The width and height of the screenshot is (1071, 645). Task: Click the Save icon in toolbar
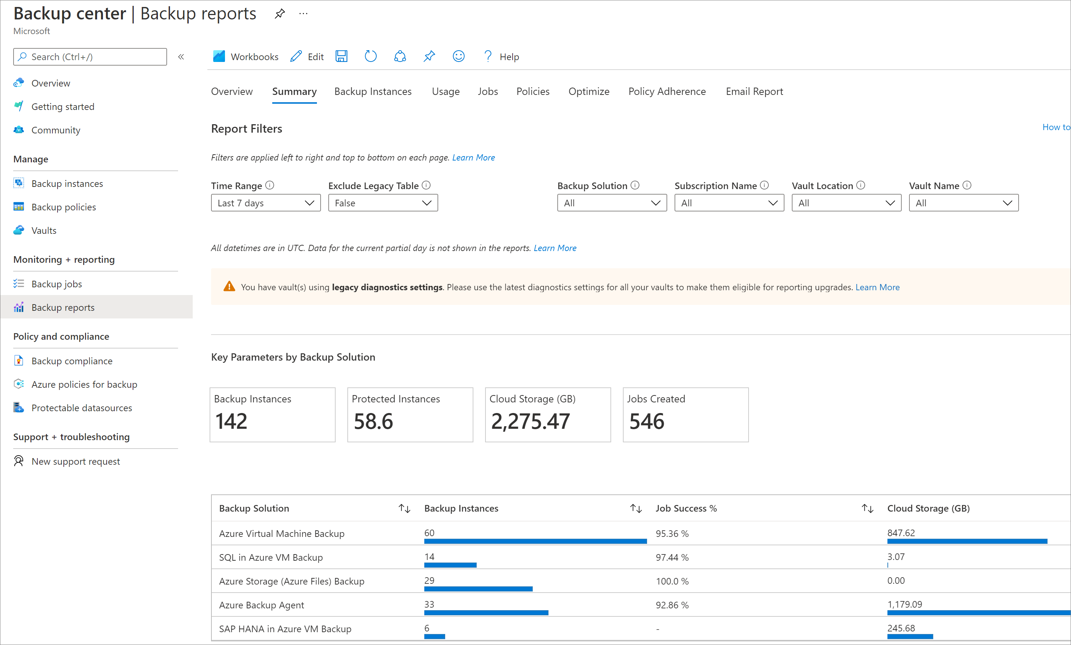[342, 56]
